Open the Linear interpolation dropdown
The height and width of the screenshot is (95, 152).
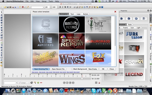click(24, 83)
